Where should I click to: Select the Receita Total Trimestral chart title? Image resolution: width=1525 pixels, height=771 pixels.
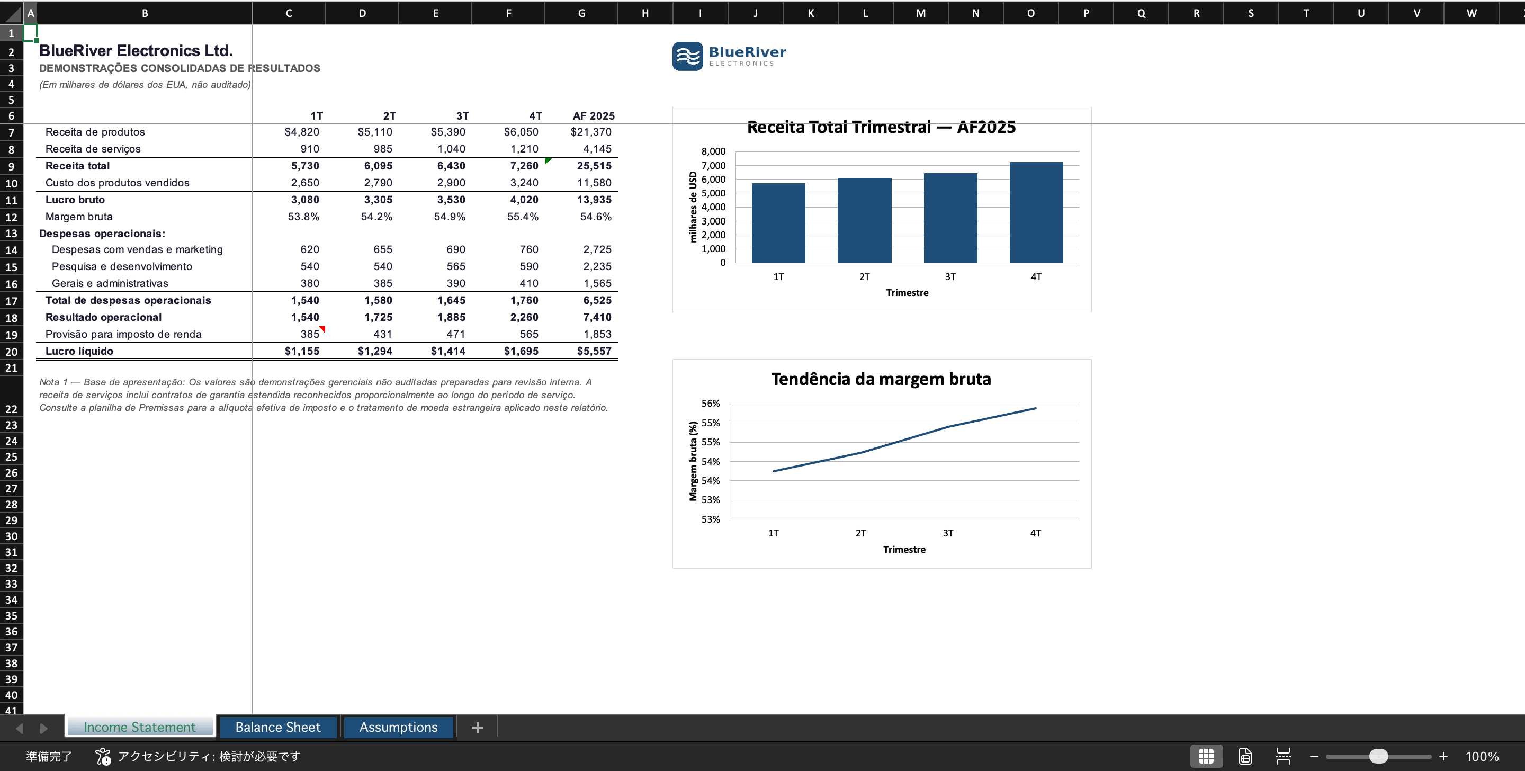[881, 127]
